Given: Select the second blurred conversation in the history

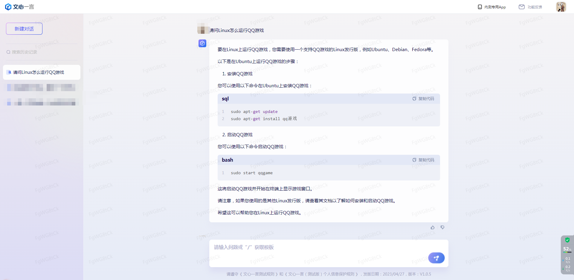Looking at the screenshot, I should 42,88.
